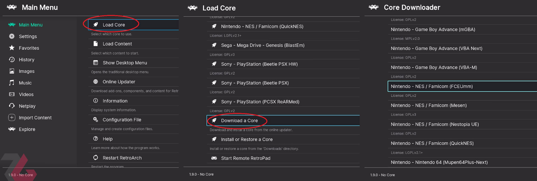Viewport: 537px width, 181px height.
Task: Open Load Content menu entry
Action: [133, 44]
